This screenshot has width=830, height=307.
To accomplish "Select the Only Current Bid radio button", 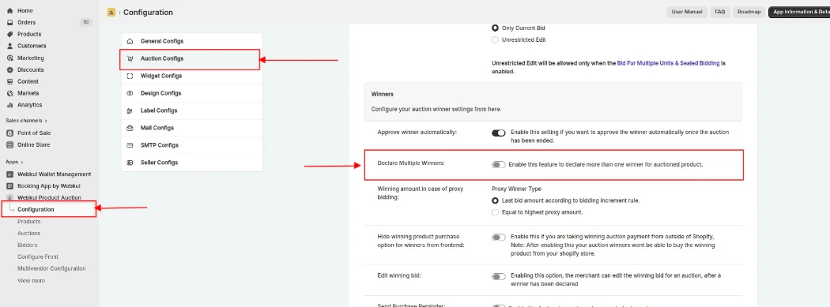I will pos(495,28).
